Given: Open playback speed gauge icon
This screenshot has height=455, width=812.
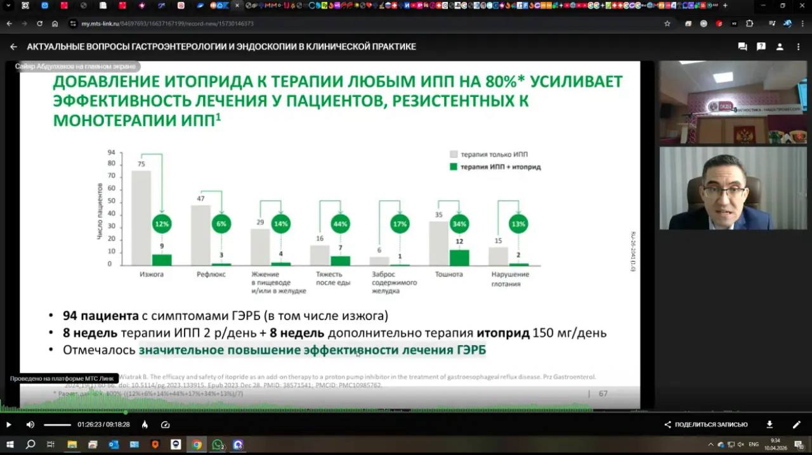Looking at the screenshot, I should pos(166,425).
